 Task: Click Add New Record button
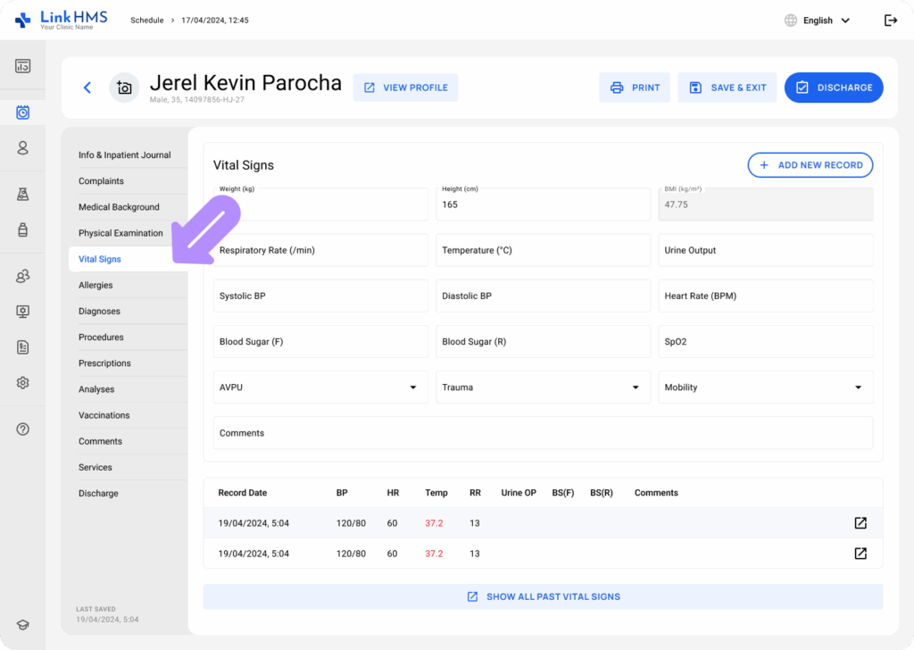click(810, 165)
